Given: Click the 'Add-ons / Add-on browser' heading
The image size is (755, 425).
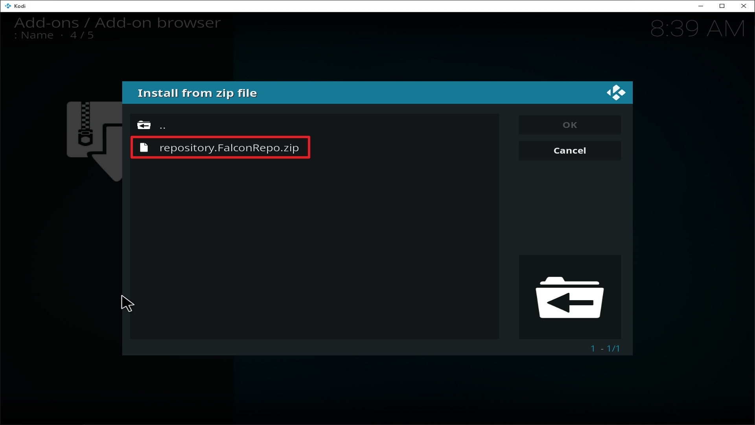Looking at the screenshot, I should (x=118, y=23).
